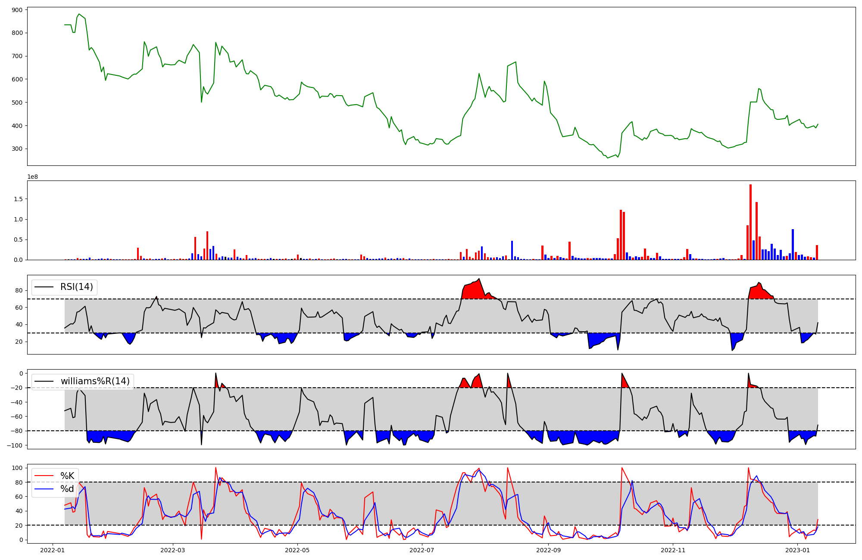Click the 2022-01 x-axis tick label

(x=53, y=550)
